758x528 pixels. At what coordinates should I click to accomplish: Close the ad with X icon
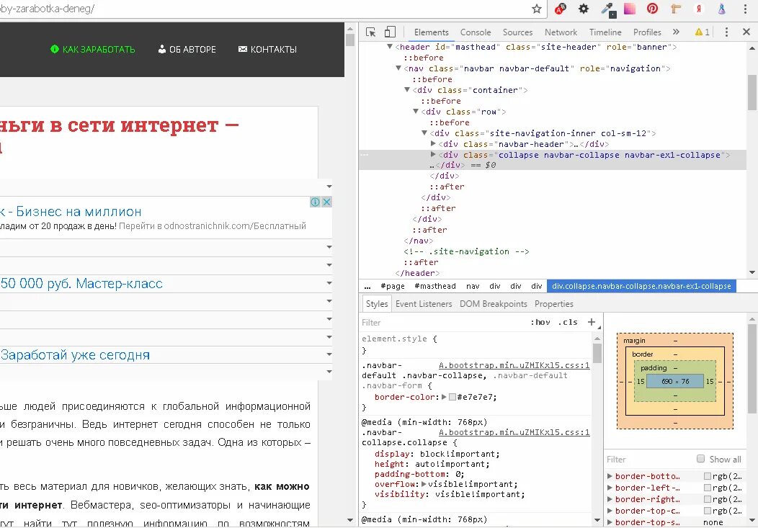coord(327,202)
